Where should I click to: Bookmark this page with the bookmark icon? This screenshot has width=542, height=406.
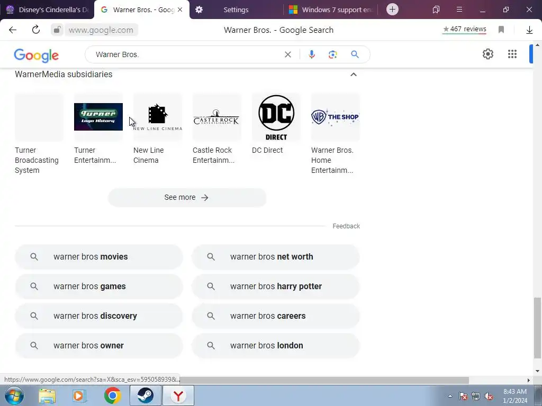pos(501,30)
